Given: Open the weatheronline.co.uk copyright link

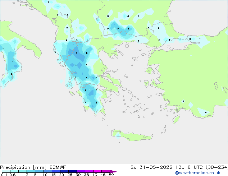Looking at the screenshot, I should point(198,173).
